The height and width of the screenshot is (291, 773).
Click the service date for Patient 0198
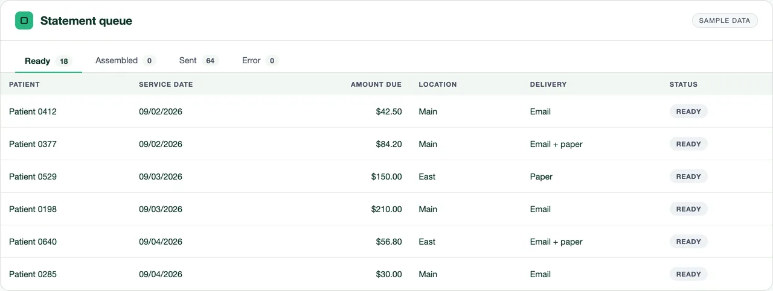point(161,209)
